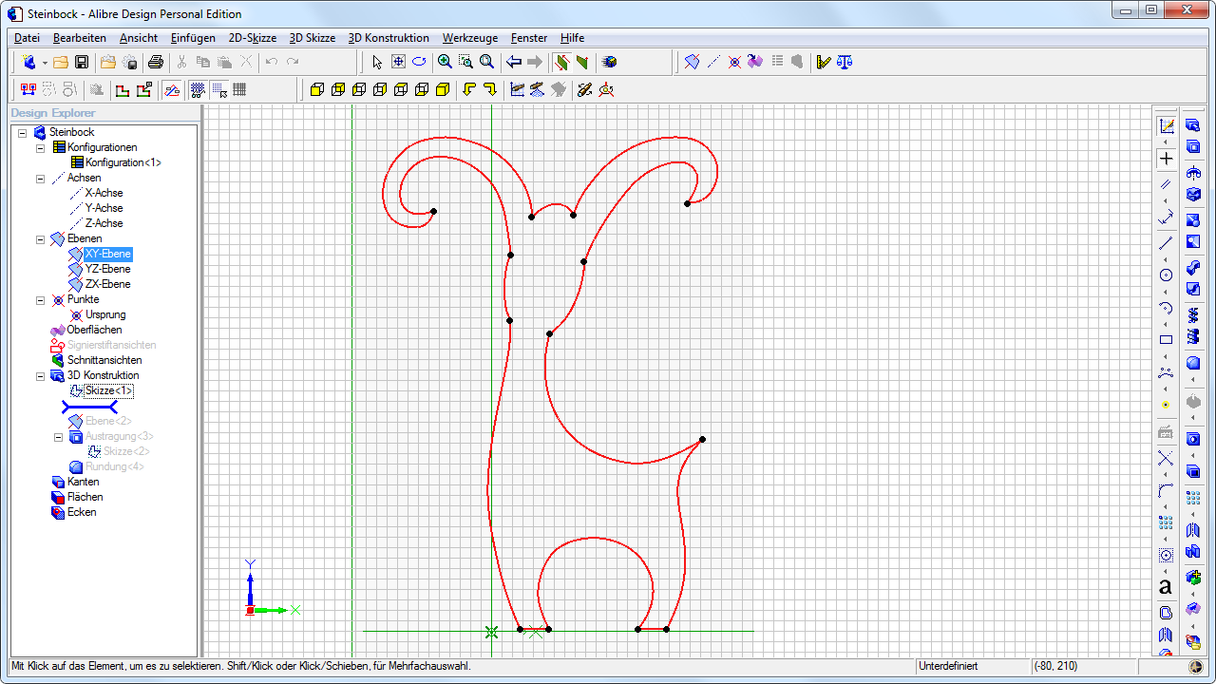1216x684 pixels.
Task: Select the XY-Ebene tree item
Action: coord(107,254)
